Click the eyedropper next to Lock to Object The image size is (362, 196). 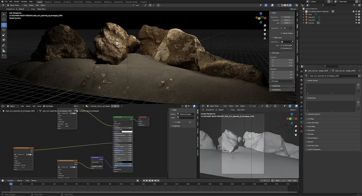click(x=292, y=42)
